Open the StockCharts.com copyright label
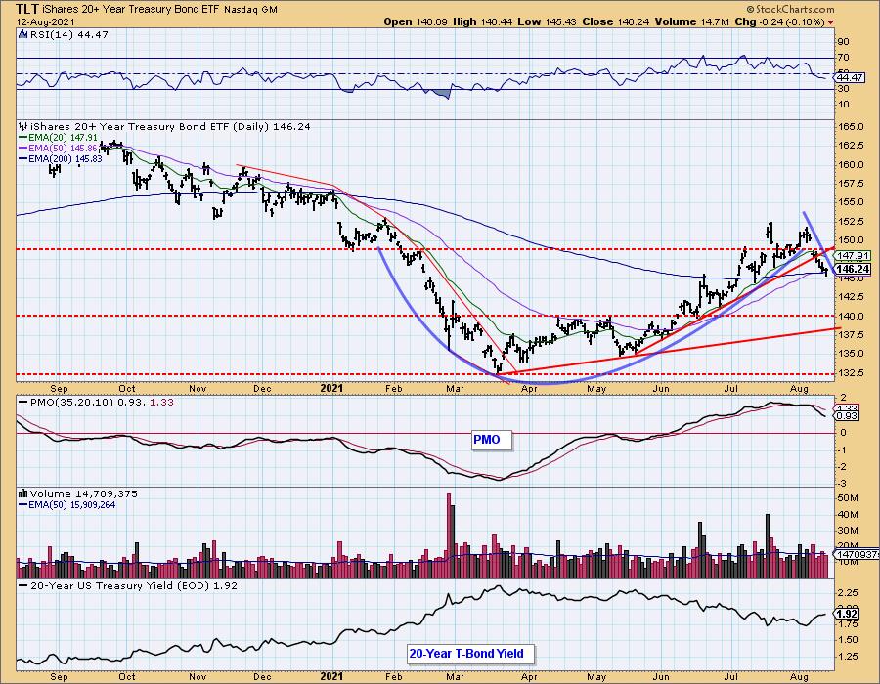This screenshot has width=880, height=684. 790,9
